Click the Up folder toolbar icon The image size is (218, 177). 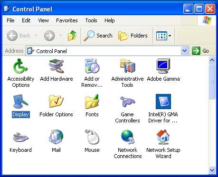72,36
